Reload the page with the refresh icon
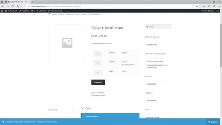The width and height of the screenshot is (222, 125). click(x=13, y=6)
